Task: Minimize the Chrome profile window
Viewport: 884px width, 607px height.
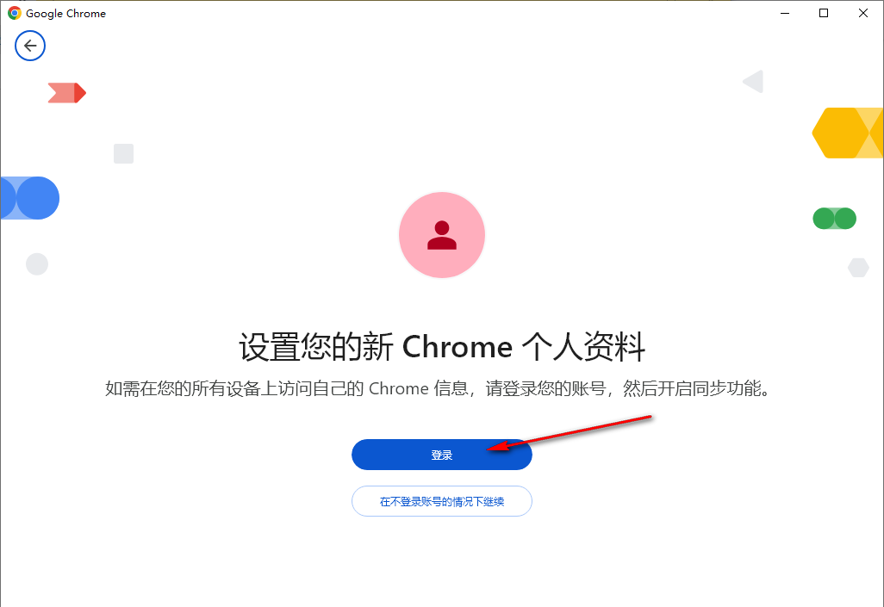Action: pyautogui.click(x=785, y=13)
